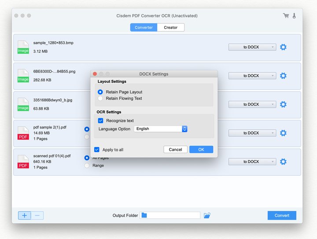Select Retain Flowing Text option

click(x=100, y=99)
